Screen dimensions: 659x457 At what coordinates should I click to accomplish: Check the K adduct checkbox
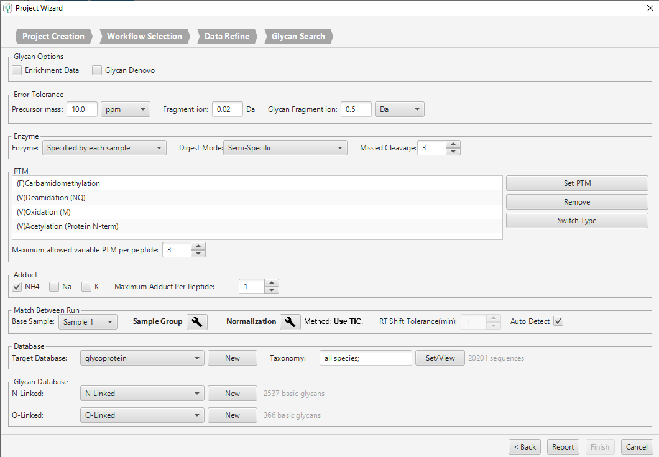coord(86,287)
